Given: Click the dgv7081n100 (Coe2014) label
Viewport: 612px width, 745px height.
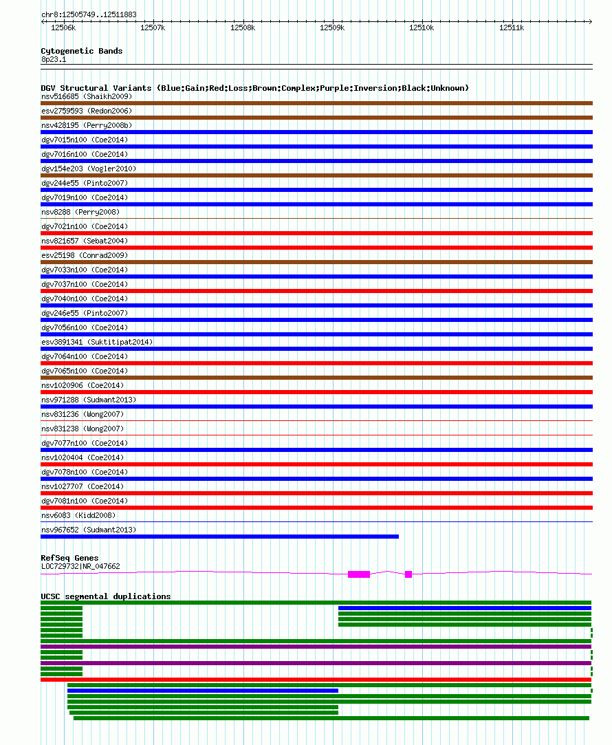Looking at the screenshot, I should tap(85, 501).
